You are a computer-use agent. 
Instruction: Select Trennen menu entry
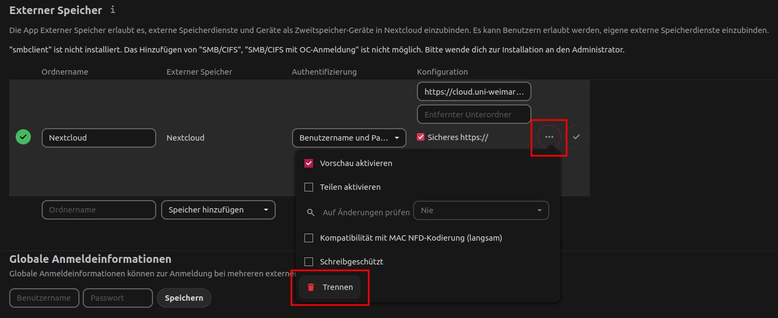(337, 287)
